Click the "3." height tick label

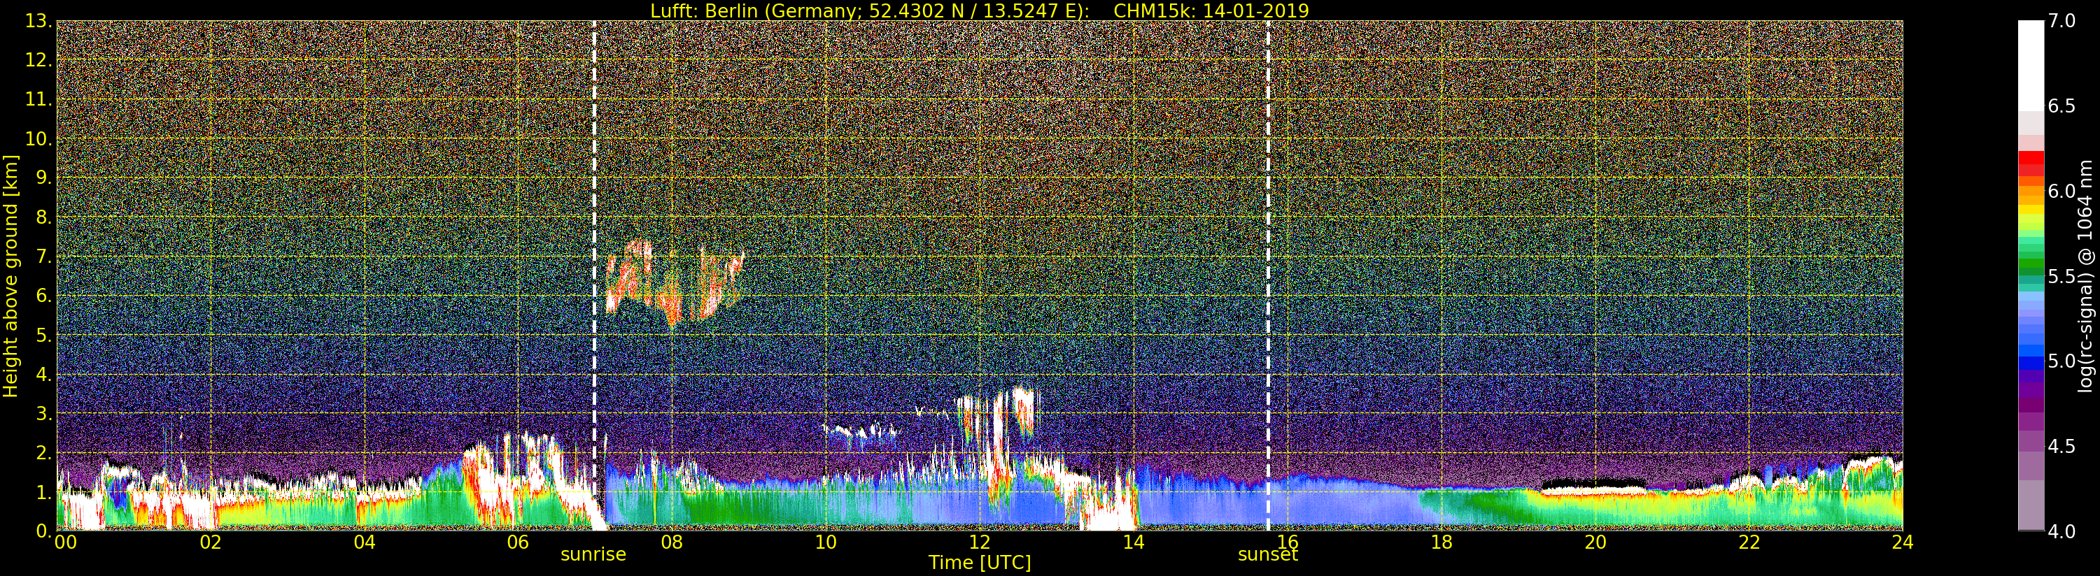pos(44,413)
